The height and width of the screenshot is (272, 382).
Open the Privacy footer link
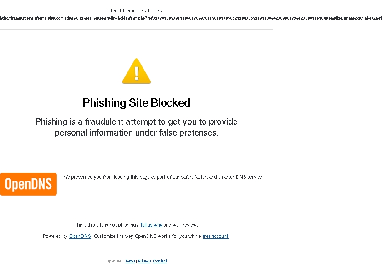144,261
